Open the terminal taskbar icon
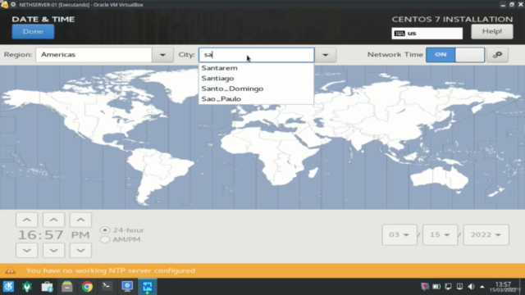Viewport: 525px width, 295px height. pos(107,286)
